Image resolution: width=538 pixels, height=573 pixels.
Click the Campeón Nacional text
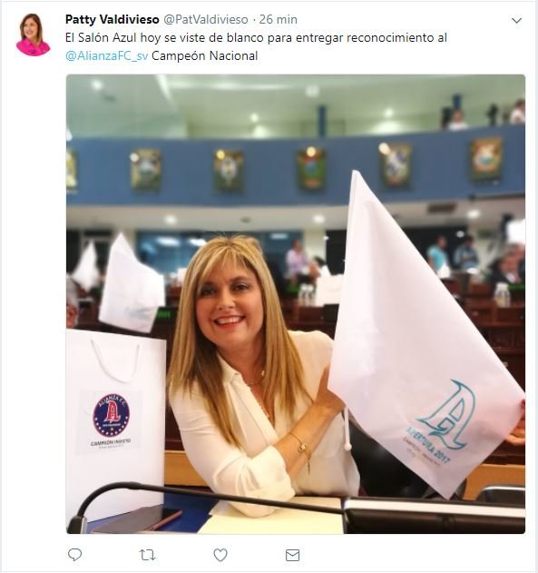tap(205, 56)
